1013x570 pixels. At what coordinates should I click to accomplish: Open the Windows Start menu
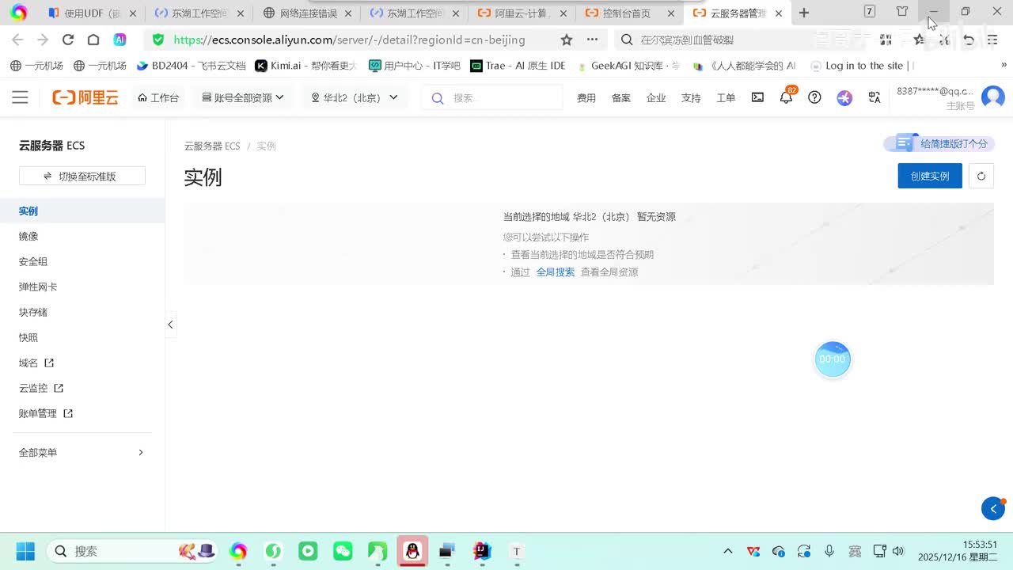pyautogui.click(x=25, y=551)
